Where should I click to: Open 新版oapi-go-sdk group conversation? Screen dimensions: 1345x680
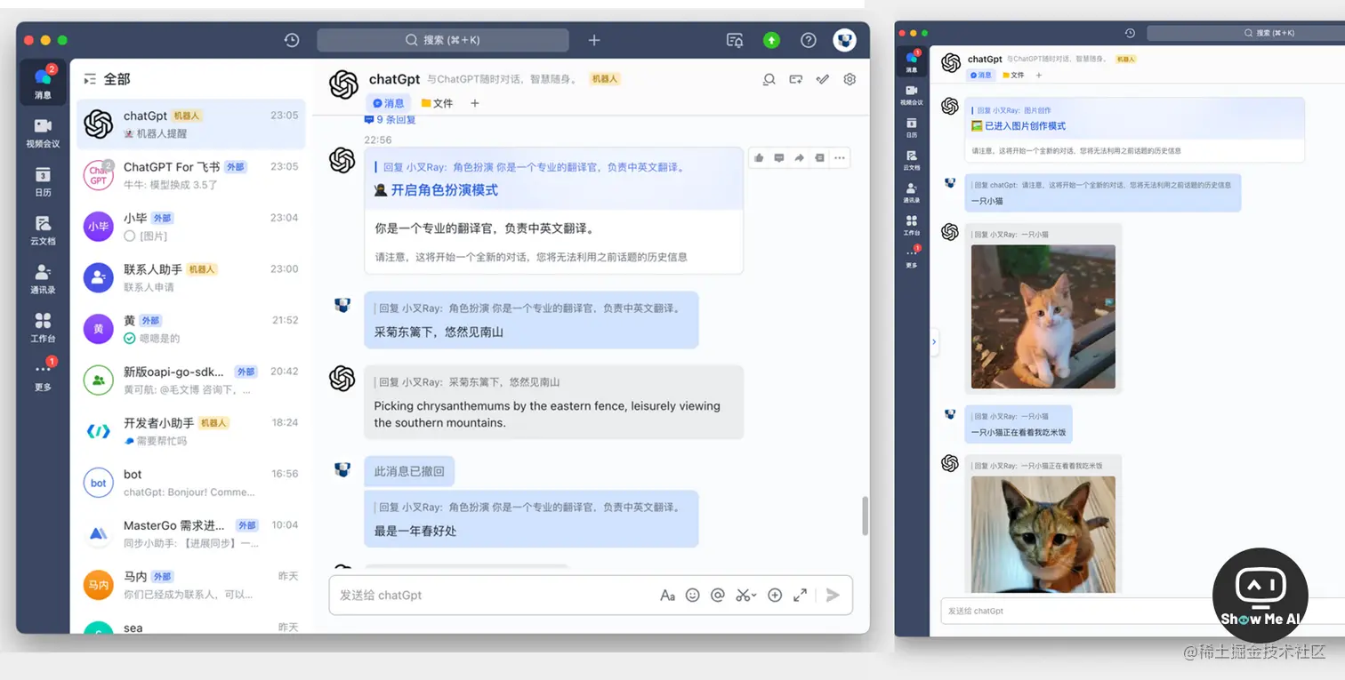(x=191, y=380)
